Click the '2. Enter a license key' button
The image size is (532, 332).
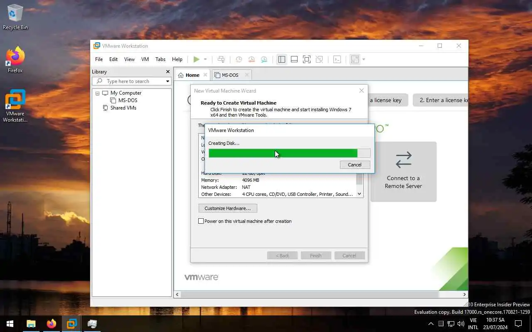(441, 100)
